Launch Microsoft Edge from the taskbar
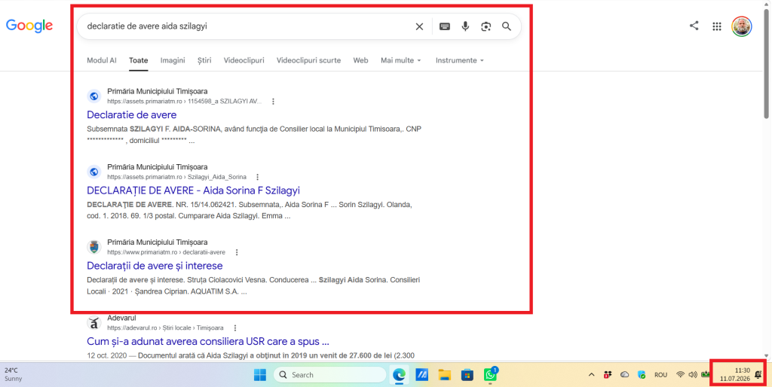This screenshot has width=772, height=387. pos(399,375)
